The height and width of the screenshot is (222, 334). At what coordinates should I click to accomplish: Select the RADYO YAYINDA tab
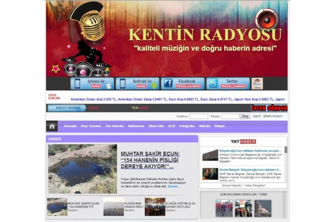coord(67,108)
